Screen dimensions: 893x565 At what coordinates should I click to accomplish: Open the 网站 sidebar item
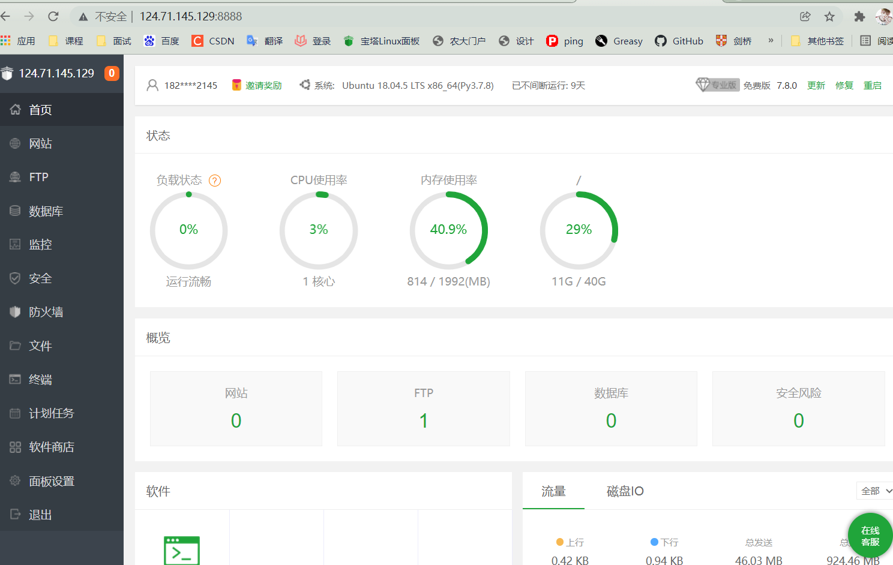click(x=62, y=143)
